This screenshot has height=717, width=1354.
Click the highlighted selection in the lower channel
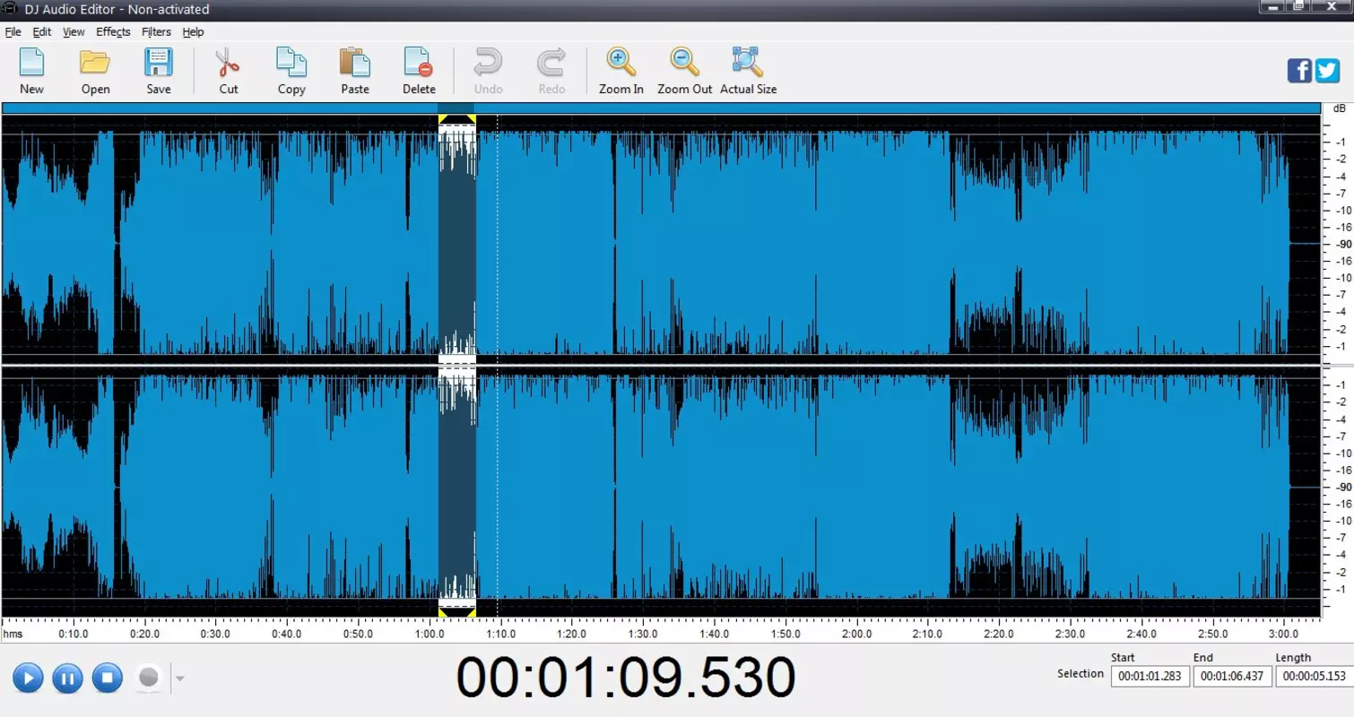456,488
